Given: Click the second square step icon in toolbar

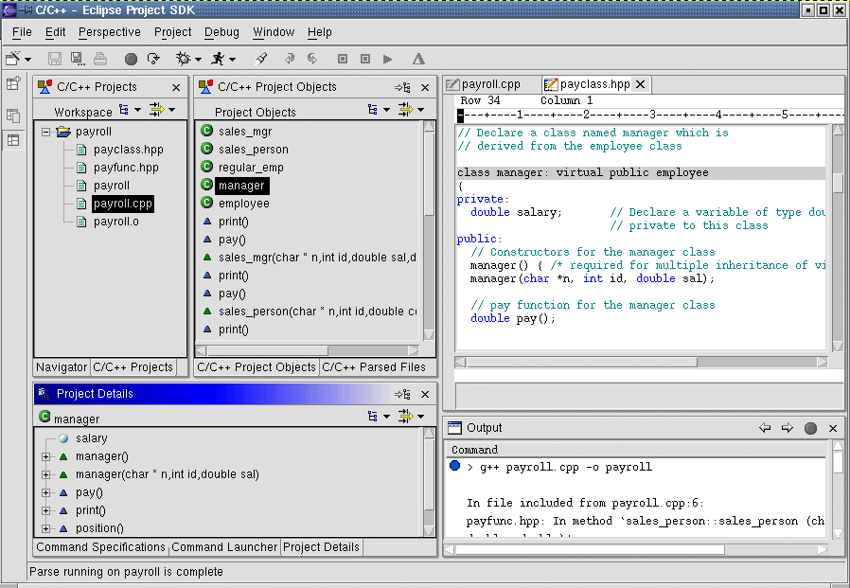Looking at the screenshot, I should (365, 59).
